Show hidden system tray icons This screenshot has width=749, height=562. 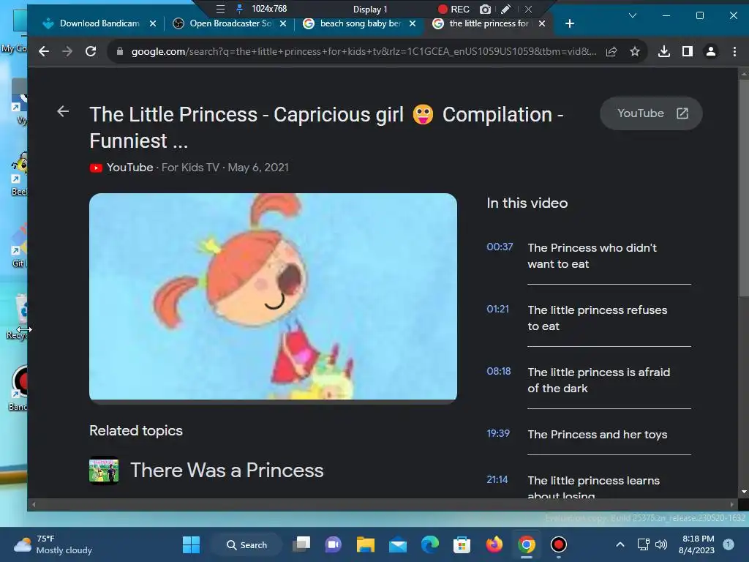click(x=620, y=544)
